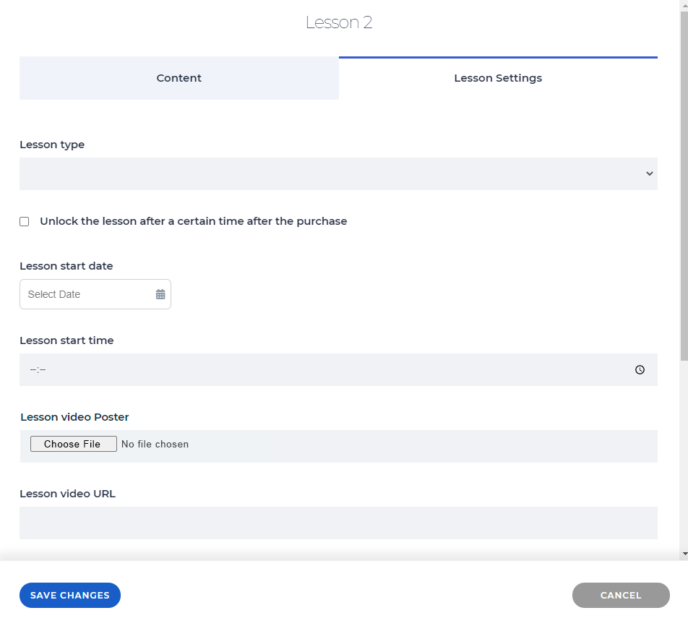688x626 pixels.
Task: Open the calendar icon in Lesson start date
Action: click(160, 294)
